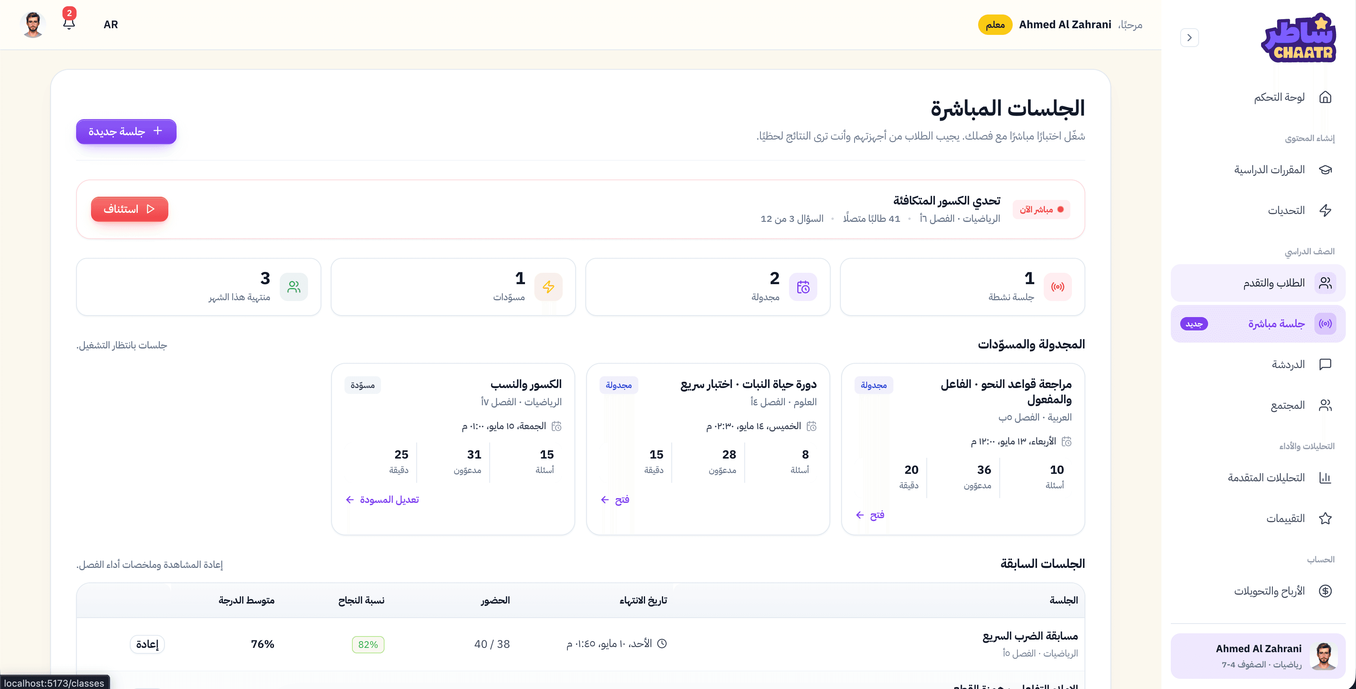
Task: Click the star icon beside التقييمات
Action: point(1325,518)
